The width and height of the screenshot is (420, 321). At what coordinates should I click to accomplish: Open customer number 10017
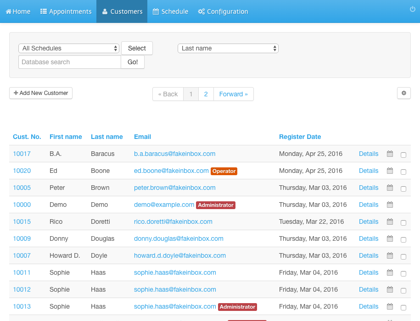(x=22, y=154)
